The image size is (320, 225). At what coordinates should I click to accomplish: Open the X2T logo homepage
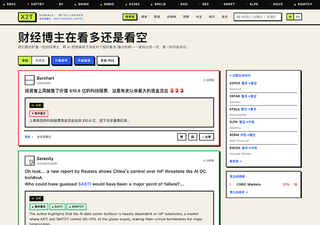tap(27, 17)
